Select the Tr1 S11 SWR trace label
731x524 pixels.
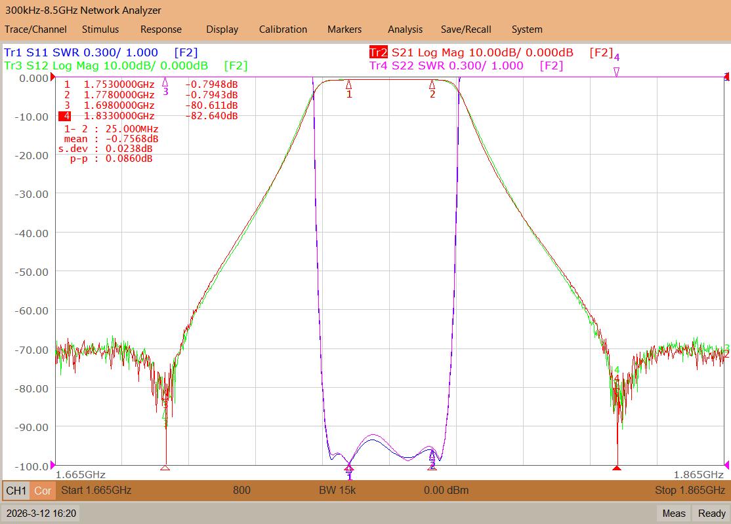click(81, 52)
